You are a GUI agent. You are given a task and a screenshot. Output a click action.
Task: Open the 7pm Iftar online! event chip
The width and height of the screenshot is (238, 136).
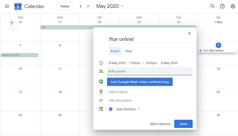(x=217, y=50)
